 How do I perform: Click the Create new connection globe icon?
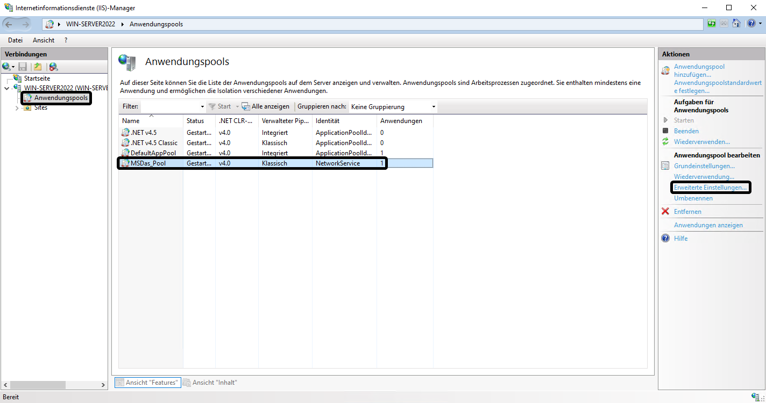pyautogui.click(x=6, y=67)
